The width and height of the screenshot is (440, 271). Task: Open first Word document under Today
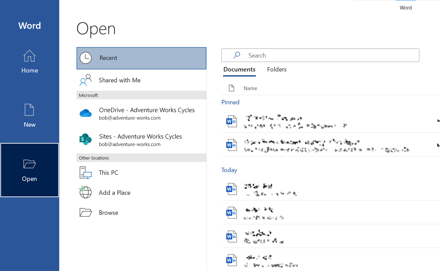click(x=331, y=189)
